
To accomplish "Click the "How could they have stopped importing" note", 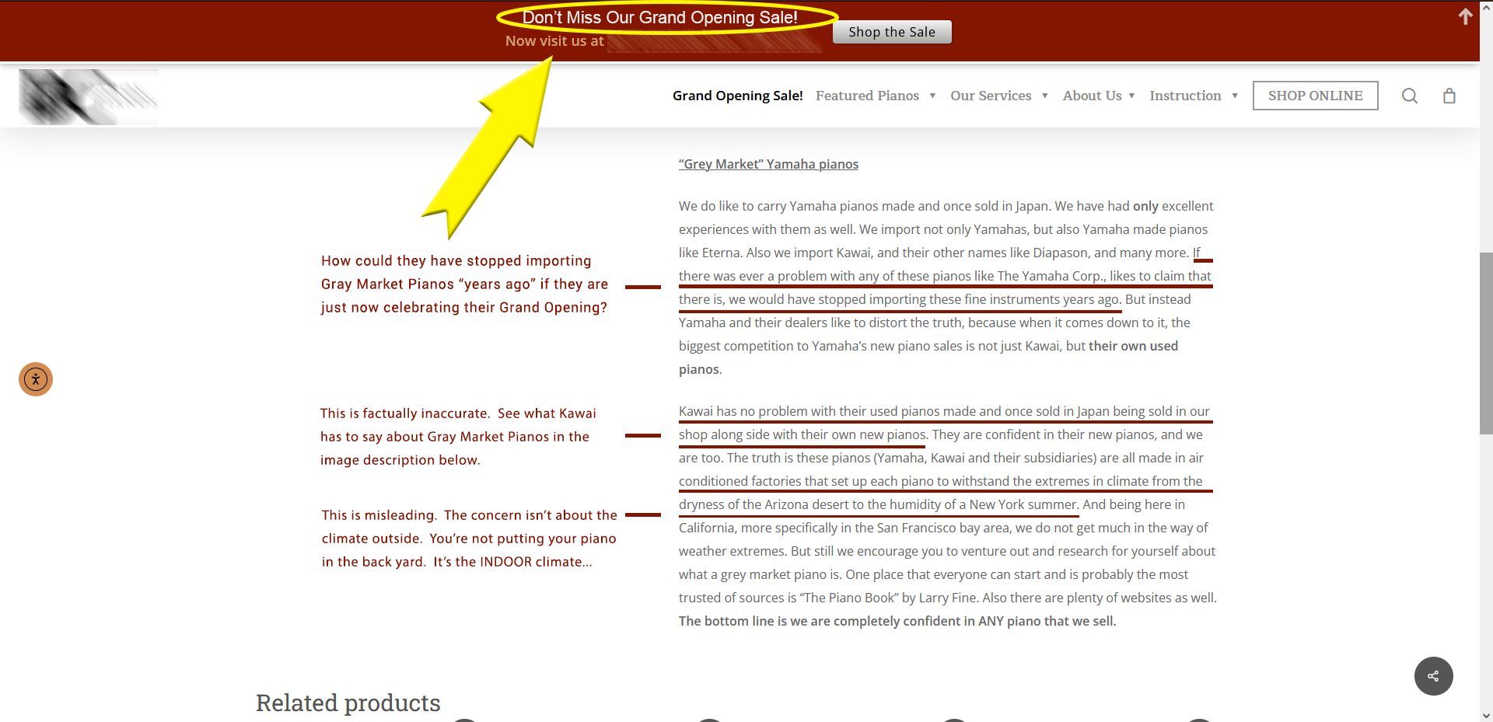I will pyautogui.click(x=464, y=284).
